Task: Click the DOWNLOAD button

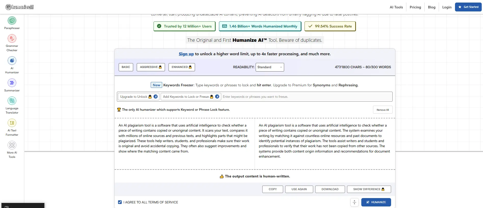Action: (330, 189)
